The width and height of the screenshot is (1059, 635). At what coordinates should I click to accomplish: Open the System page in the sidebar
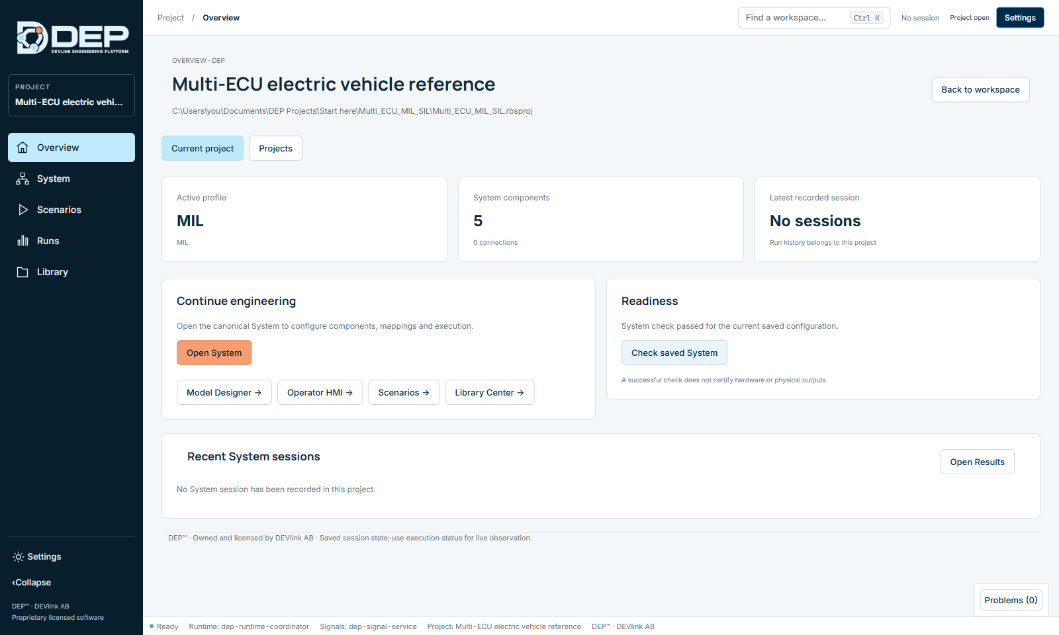71,179
